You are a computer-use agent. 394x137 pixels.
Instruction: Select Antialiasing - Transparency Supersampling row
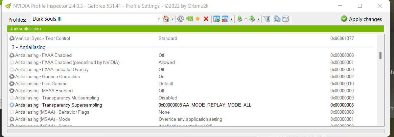(x=192, y=105)
